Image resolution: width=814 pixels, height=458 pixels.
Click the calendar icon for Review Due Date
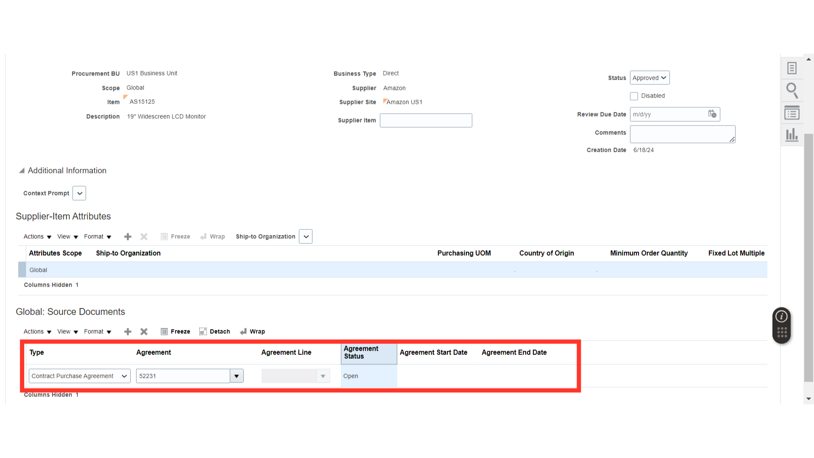point(712,114)
